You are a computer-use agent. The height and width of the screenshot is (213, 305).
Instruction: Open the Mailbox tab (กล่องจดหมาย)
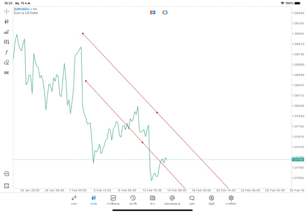172,200
